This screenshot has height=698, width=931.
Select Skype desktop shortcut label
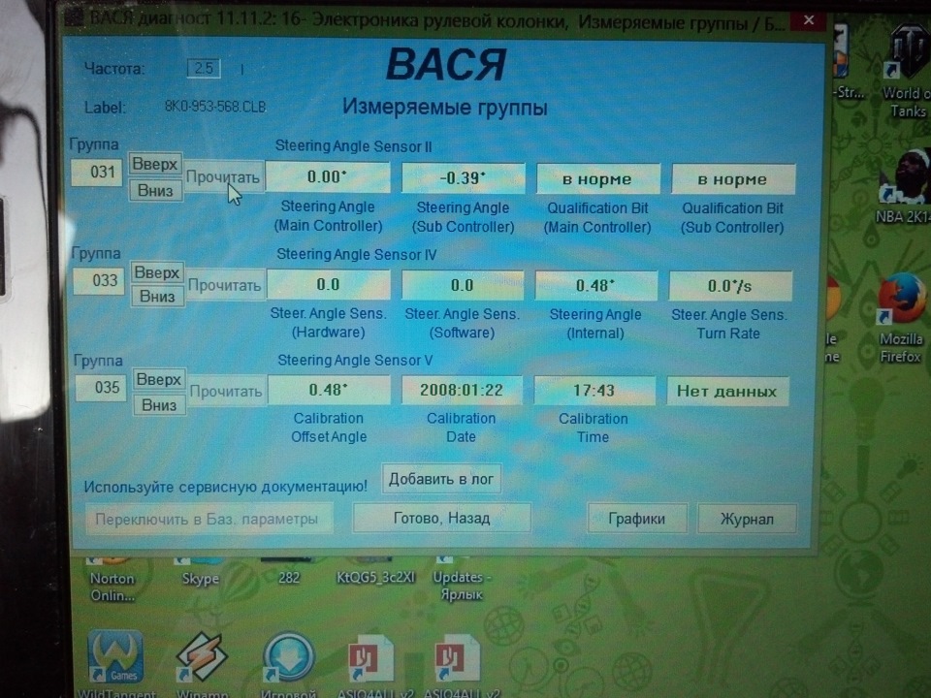pos(201,579)
